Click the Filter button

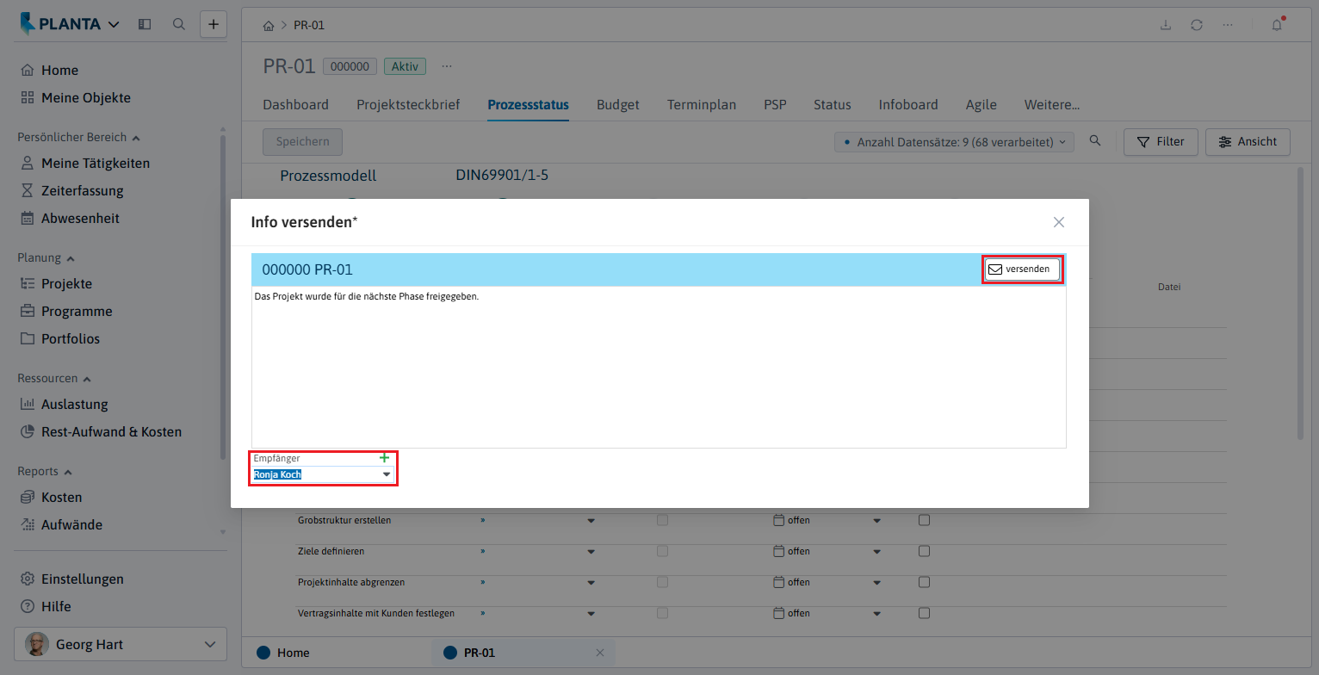(x=1161, y=142)
